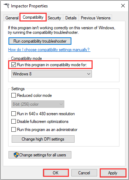Confirm the dialog with the OK button

tap(56, 173)
